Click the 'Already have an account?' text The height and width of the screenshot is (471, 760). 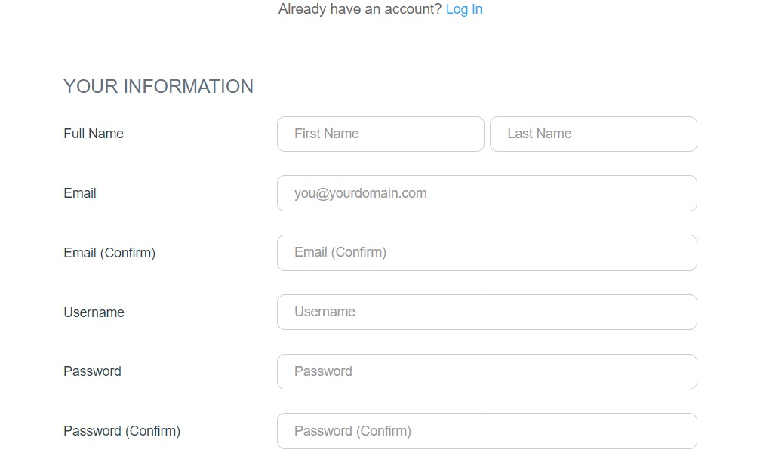(359, 9)
